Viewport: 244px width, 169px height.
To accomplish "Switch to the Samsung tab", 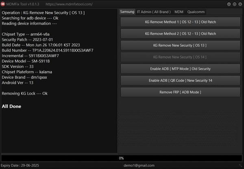I will 127,12.
